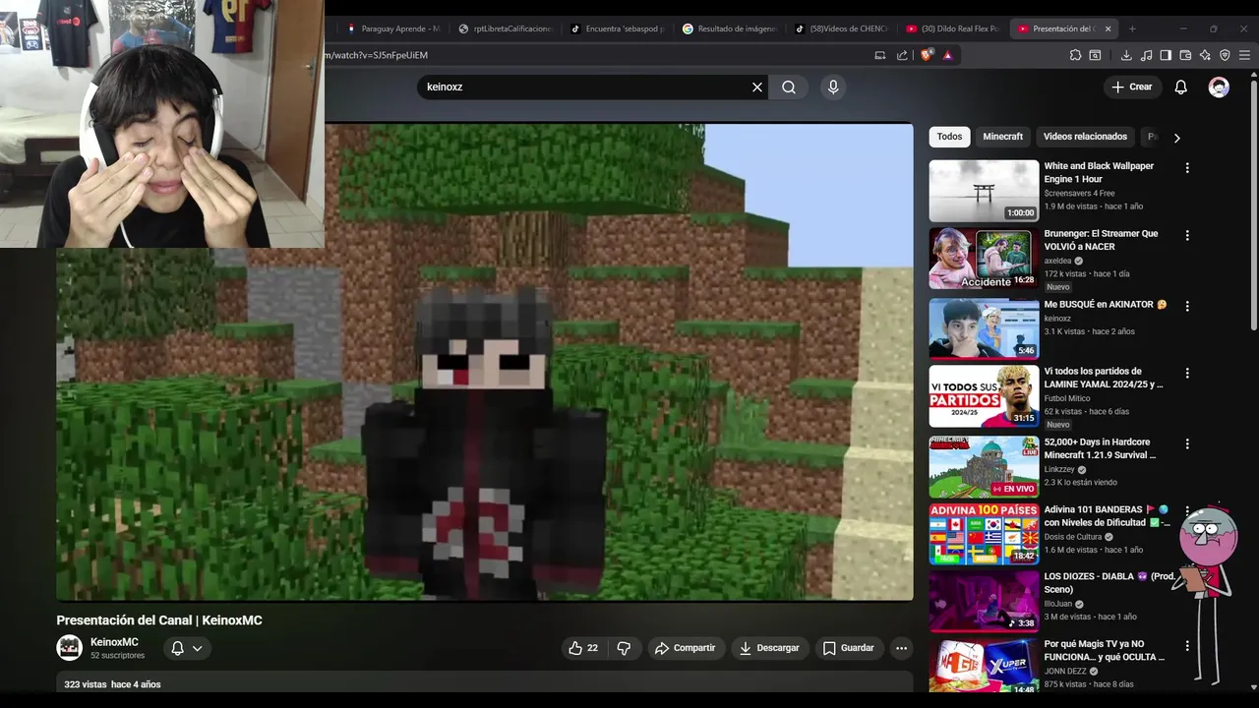Open more actions menu beside Guardar
This screenshot has height=708, width=1259.
click(x=901, y=648)
